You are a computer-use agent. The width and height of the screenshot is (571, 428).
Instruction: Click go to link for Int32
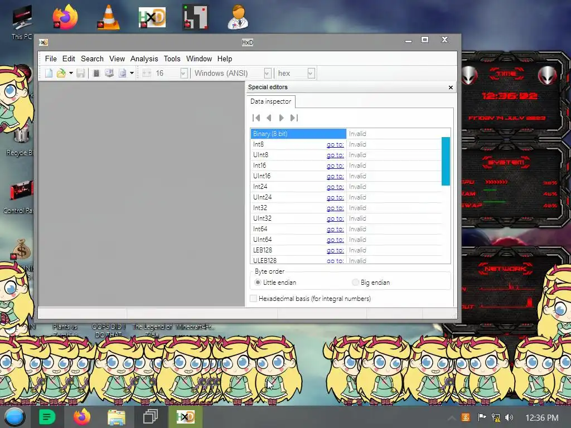point(335,208)
